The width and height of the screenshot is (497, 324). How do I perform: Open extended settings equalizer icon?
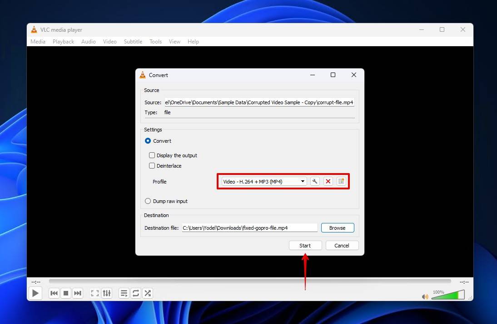tap(107, 293)
